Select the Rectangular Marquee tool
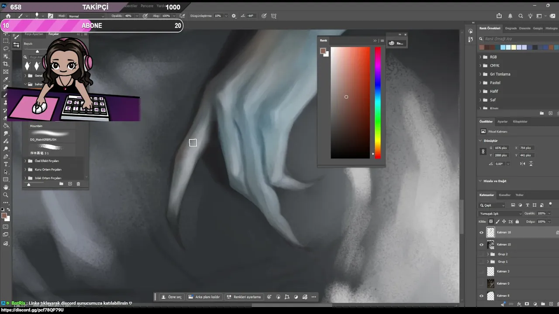Screen dimensions: 559x314 (6, 41)
